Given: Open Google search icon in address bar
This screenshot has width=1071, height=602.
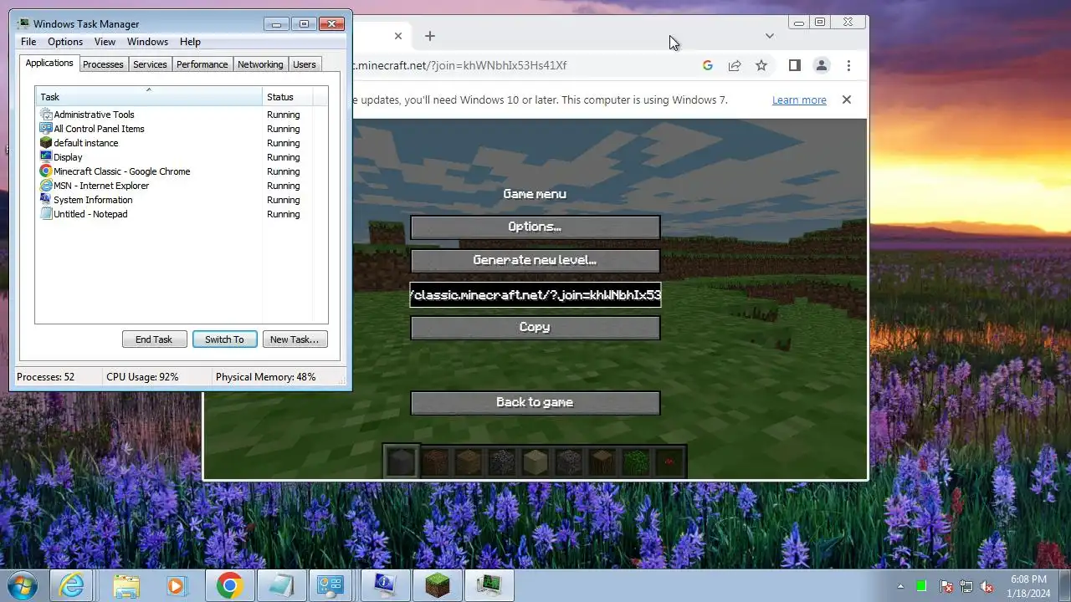Looking at the screenshot, I should pyautogui.click(x=708, y=65).
